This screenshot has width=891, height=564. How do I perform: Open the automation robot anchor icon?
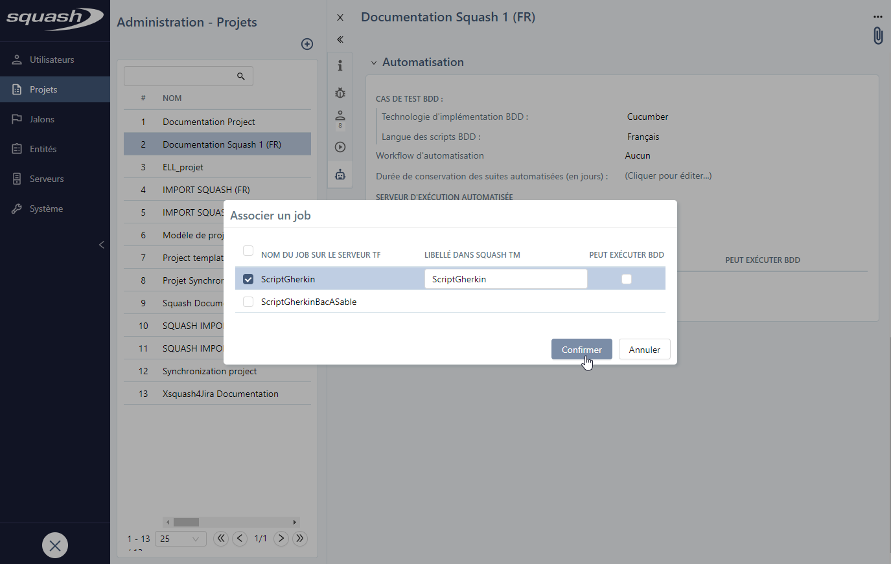340,175
